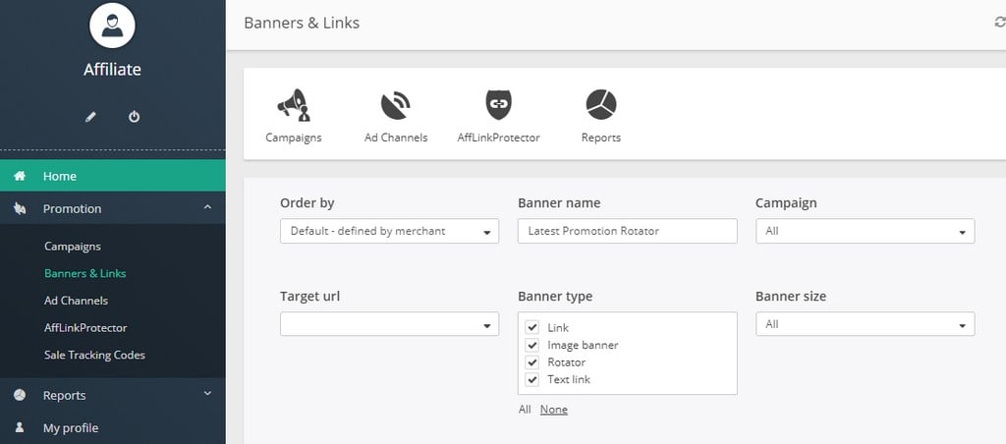Open the AffLinkProtector shield icon
The height and width of the screenshot is (444, 1006).
click(498, 104)
